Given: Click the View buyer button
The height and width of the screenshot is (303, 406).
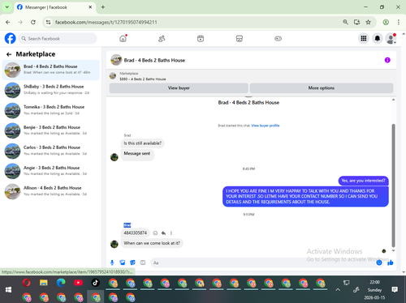Looking at the screenshot, I should [179, 88].
